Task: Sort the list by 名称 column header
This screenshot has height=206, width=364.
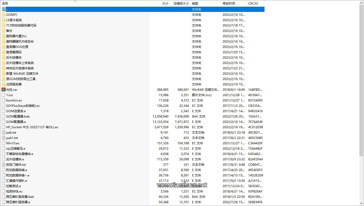Action: 5,4
